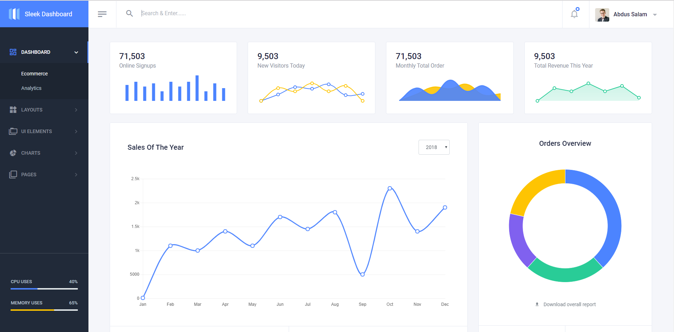The height and width of the screenshot is (332, 674).
Task: Select Analytics in the sidebar submenu
Action: click(31, 88)
